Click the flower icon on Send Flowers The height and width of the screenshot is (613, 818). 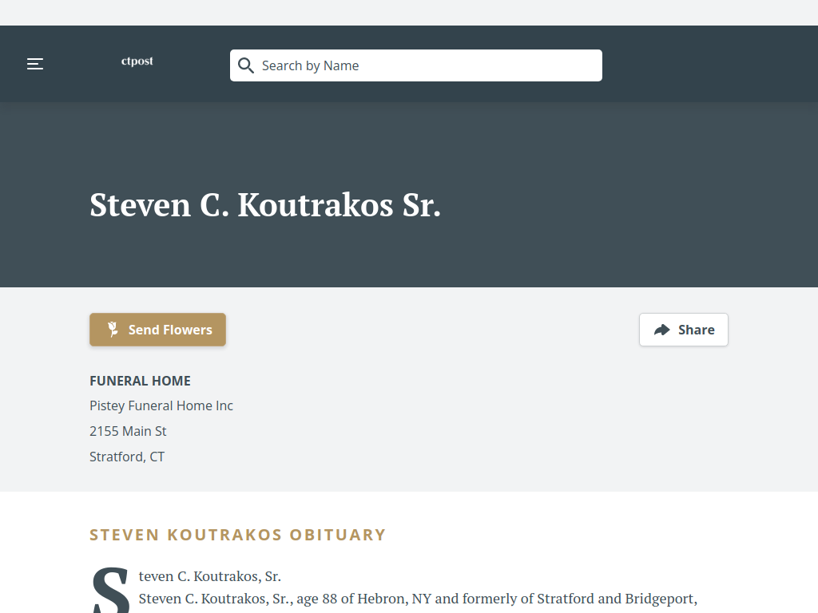point(113,330)
